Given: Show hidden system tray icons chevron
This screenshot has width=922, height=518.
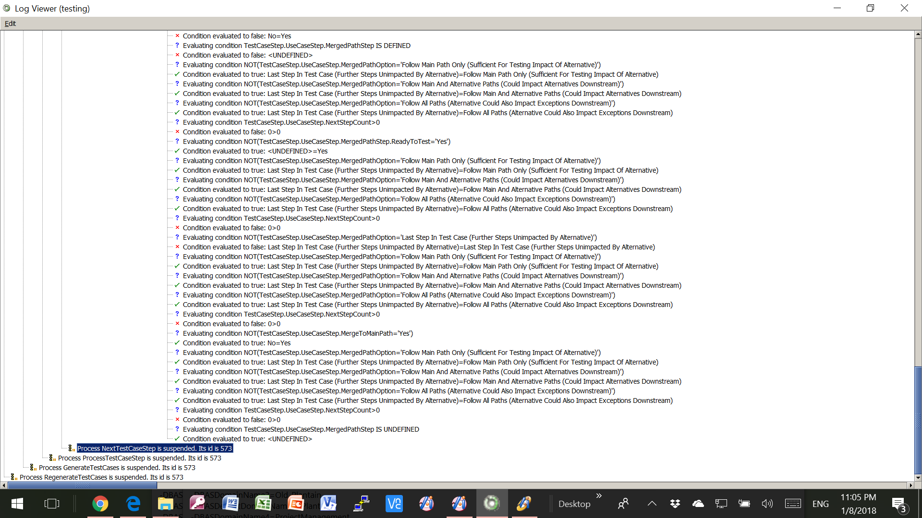Looking at the screenshot, I should point(652,504).
